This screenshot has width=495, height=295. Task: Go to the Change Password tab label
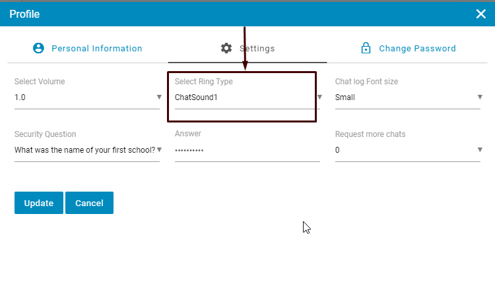point(417,48)
